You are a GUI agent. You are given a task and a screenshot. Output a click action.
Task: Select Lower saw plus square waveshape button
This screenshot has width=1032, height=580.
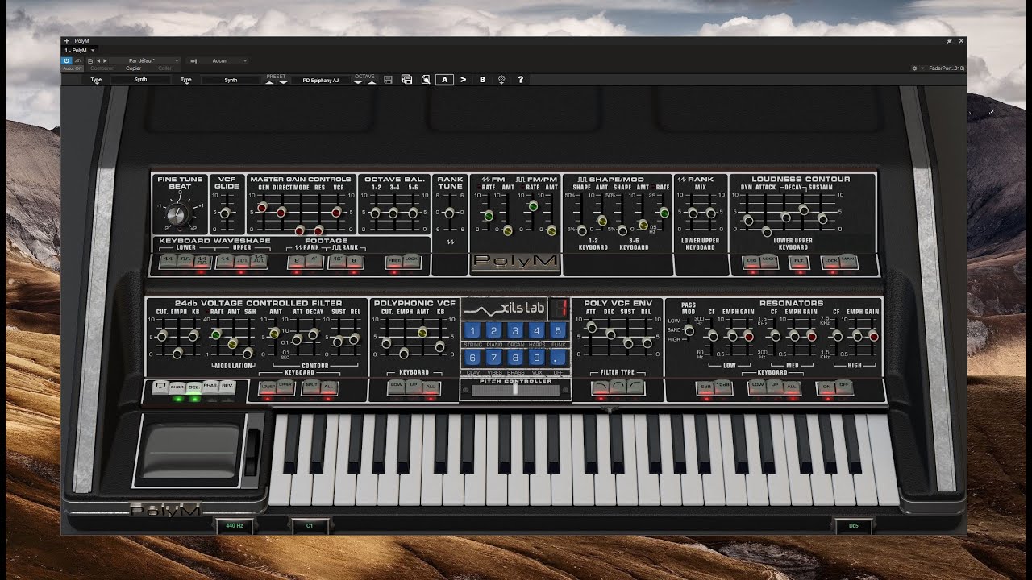point(202,261)
